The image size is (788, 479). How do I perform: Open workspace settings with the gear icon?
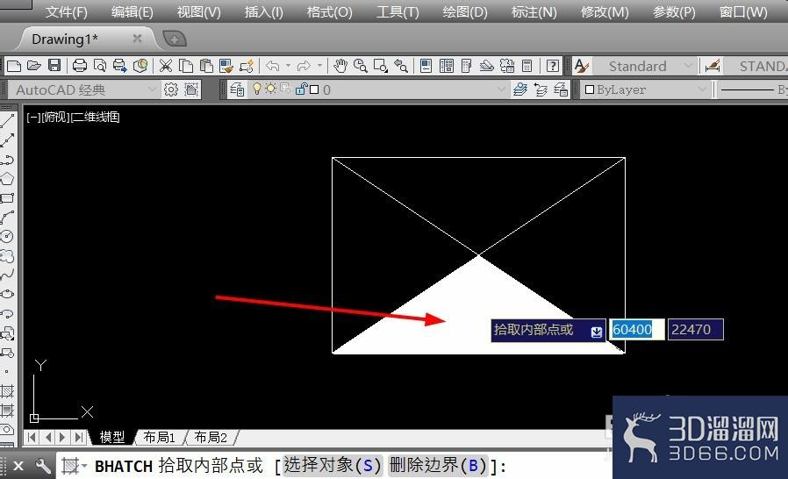(x=171, y=89)
